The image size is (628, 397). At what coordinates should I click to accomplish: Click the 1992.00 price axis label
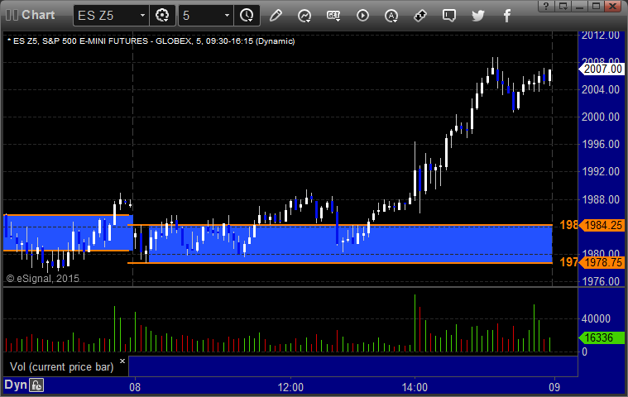coord(601,171)
